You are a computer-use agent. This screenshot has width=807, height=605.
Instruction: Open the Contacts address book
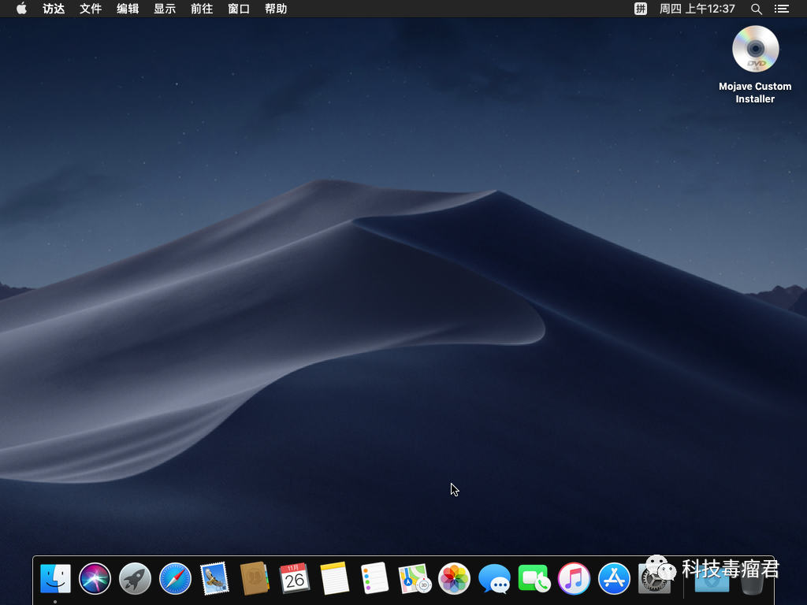click(x=255, y=579)
